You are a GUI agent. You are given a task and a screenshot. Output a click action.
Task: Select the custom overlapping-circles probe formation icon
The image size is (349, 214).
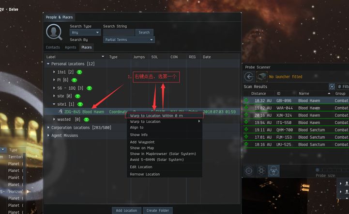pos(273,171)
